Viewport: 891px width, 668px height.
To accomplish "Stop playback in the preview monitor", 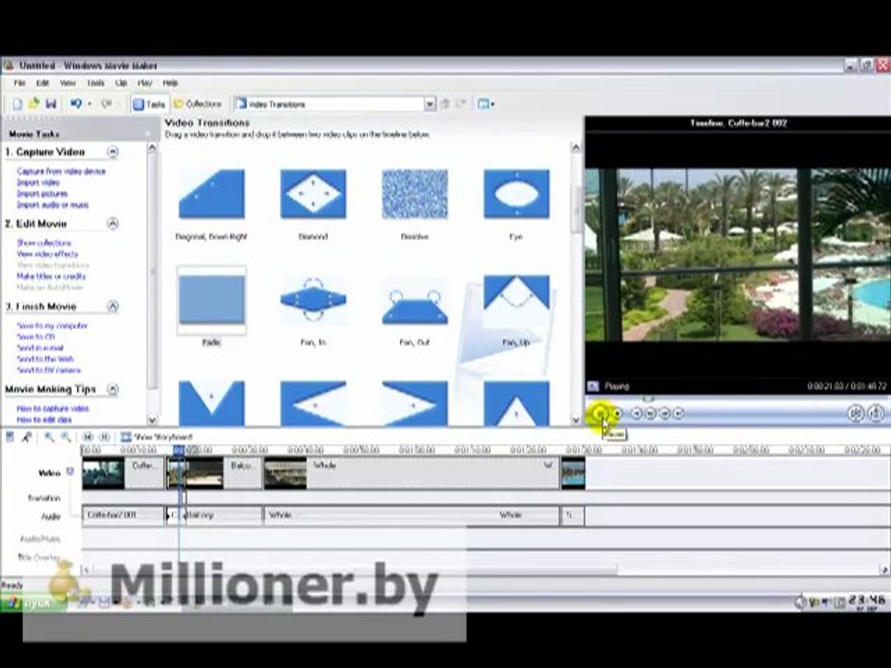I will pos(618,414).
